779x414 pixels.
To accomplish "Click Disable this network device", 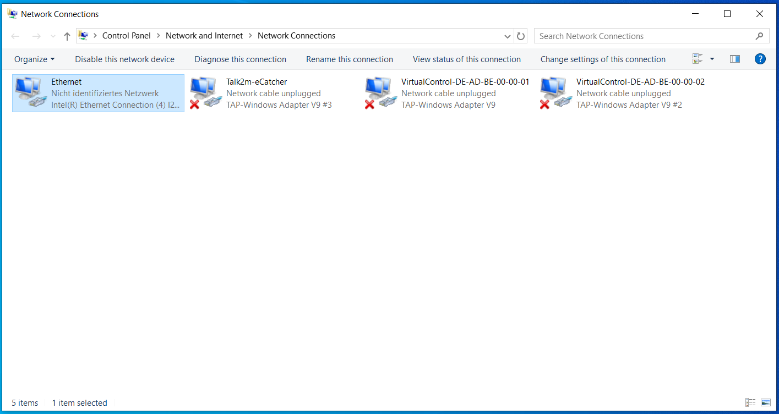I will (124, 59).
